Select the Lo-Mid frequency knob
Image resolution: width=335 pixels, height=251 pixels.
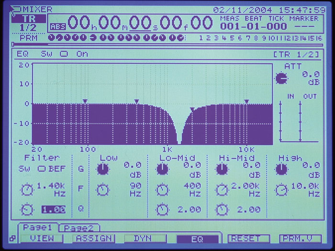click(162, 189)
